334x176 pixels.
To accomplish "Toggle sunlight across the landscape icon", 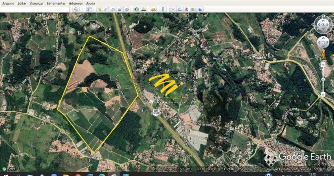I will click(144, 9).
